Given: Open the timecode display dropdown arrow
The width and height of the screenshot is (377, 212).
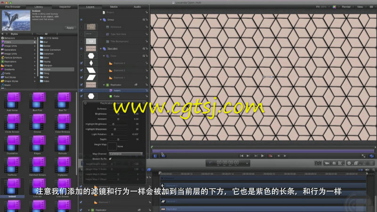Looking at the screenshot, I should tap(247, 163).
